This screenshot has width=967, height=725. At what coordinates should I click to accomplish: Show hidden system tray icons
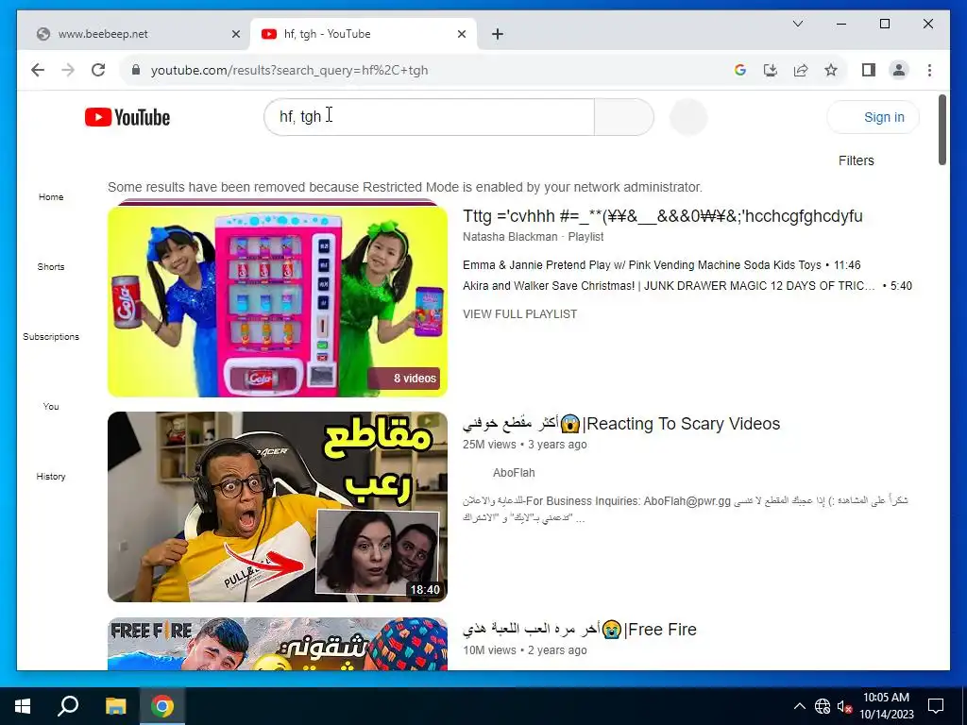click(799, 706)
